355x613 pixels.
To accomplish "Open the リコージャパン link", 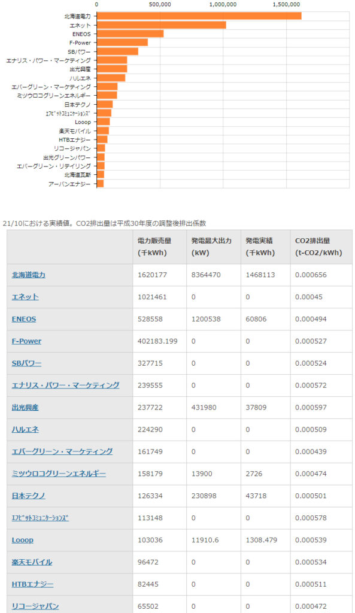I will [x=35, y=606].
